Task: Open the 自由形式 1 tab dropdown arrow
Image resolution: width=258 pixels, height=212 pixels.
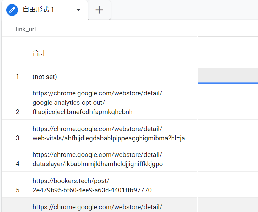Action: click(78, 10)
